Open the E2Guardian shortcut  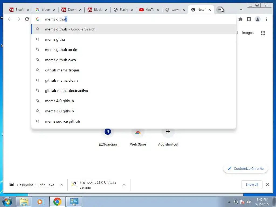[x=108, y=137]
